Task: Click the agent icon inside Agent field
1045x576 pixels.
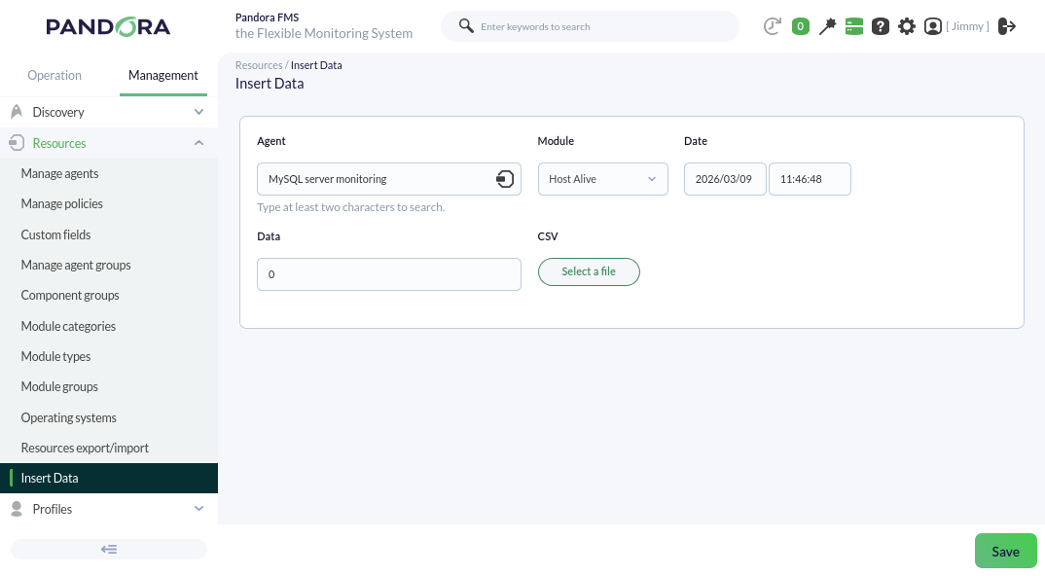Action: [x=505, y=179]
